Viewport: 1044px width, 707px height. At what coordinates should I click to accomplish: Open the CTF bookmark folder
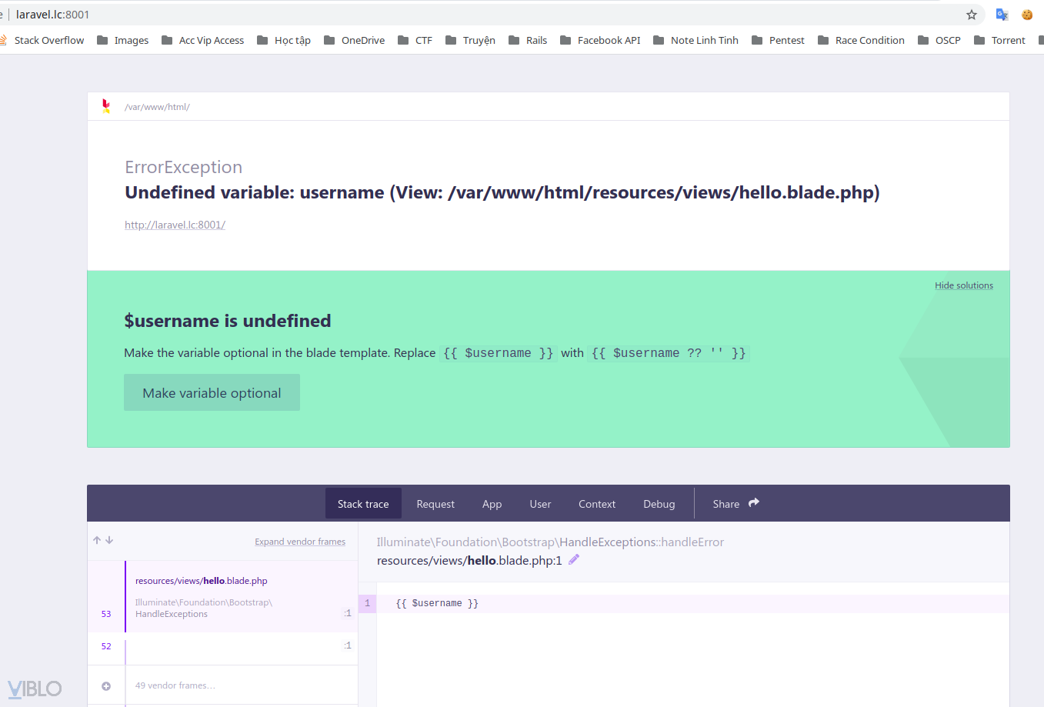tap(415, 40)
